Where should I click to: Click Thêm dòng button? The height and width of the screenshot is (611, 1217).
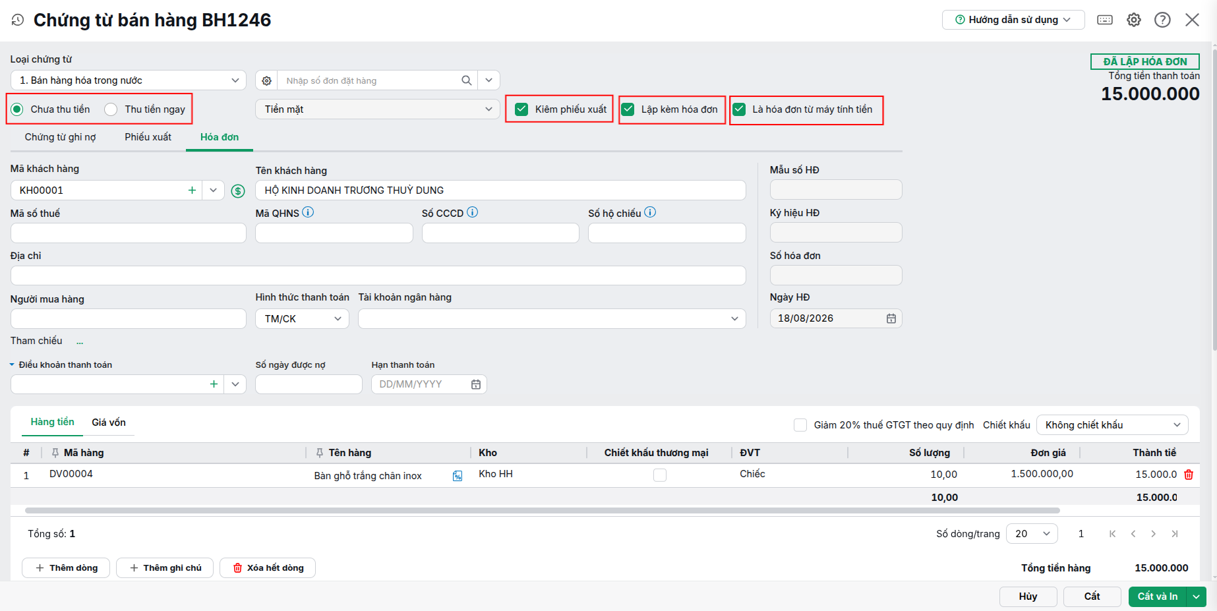66,568
